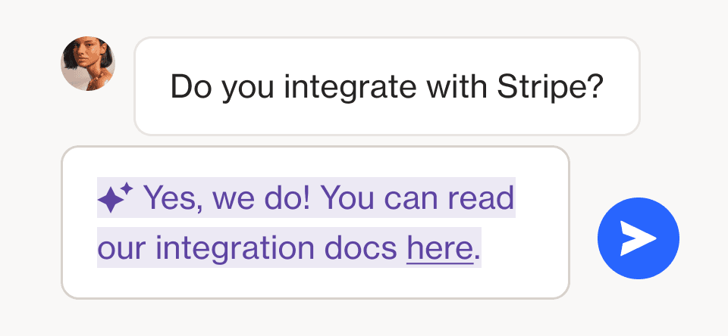Click inside the reply composer box

click(315, 222)
